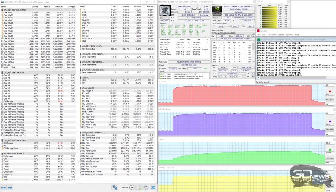This screenshot has width=336, height=192.
Task: Collapse the ASUS EC sensor group
Action: 81,78
